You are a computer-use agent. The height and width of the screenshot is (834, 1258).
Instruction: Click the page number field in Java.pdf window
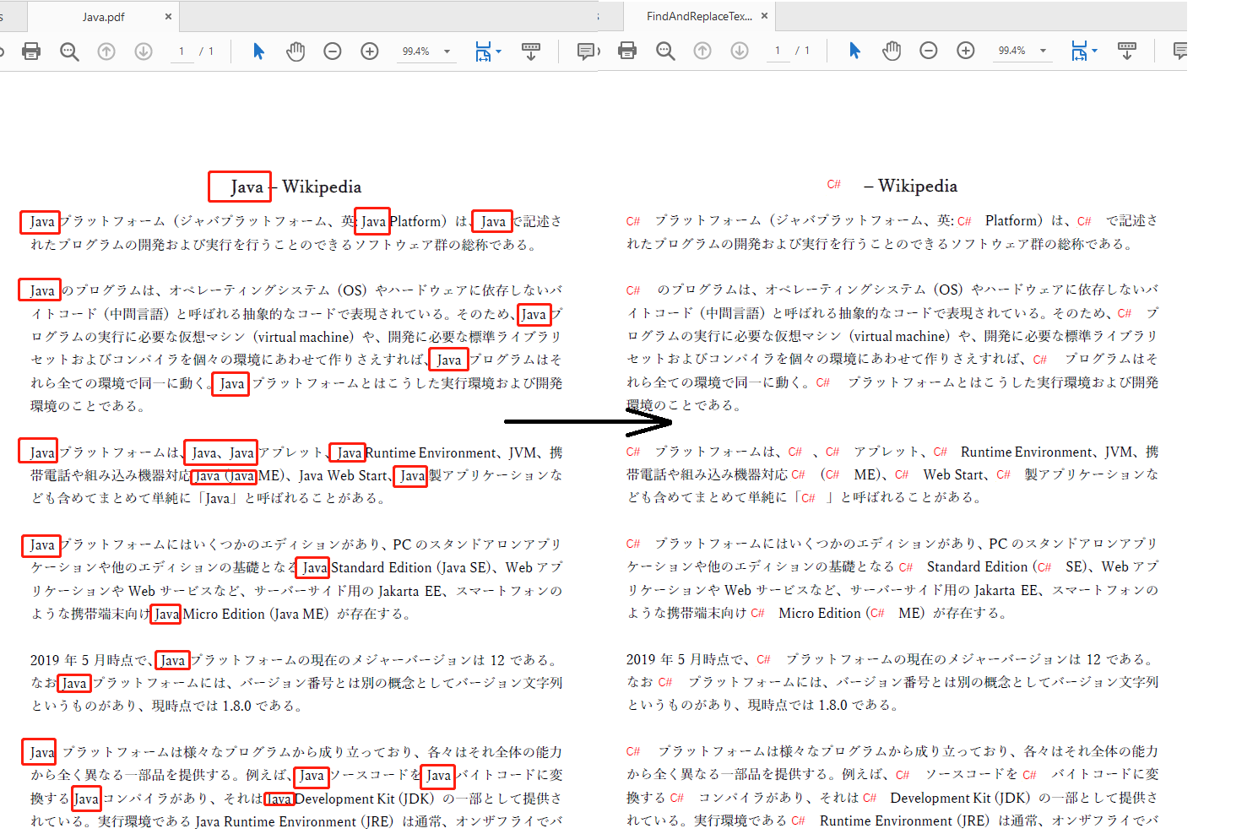[182, 51]
